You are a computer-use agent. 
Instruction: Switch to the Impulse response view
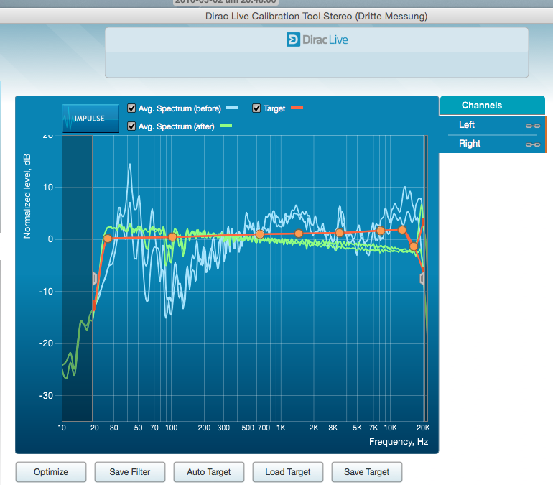click(90, 118)
